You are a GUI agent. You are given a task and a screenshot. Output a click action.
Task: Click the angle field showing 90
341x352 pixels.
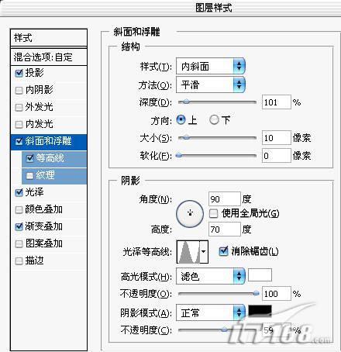[x=225, y=199]
